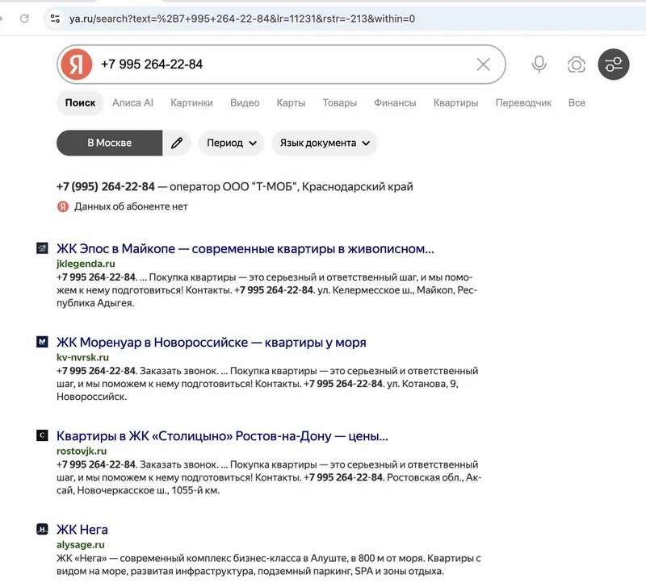Go to the Видео tab

(x=245, y=103)
